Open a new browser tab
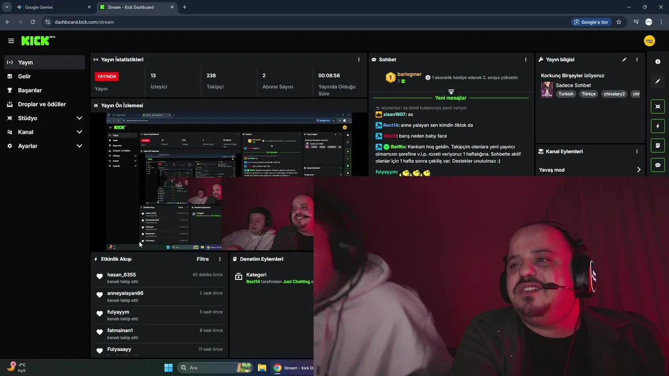The height and width of the screenshot is (376, 669). coord(184,7)
